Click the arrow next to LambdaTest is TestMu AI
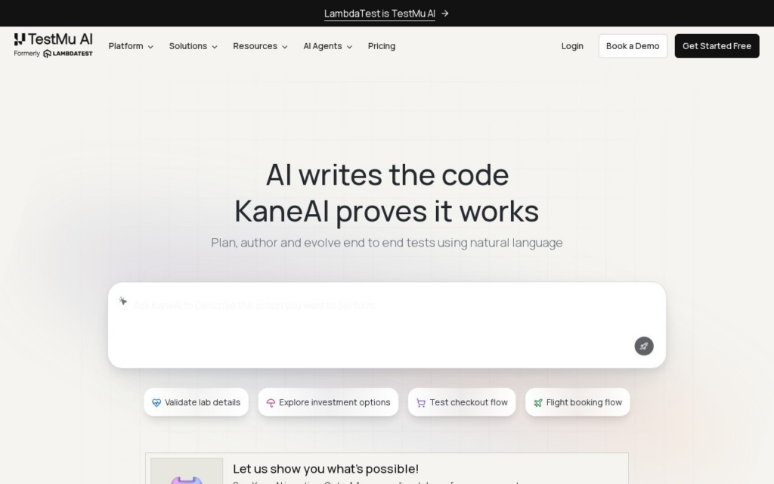 click(445, 14)
